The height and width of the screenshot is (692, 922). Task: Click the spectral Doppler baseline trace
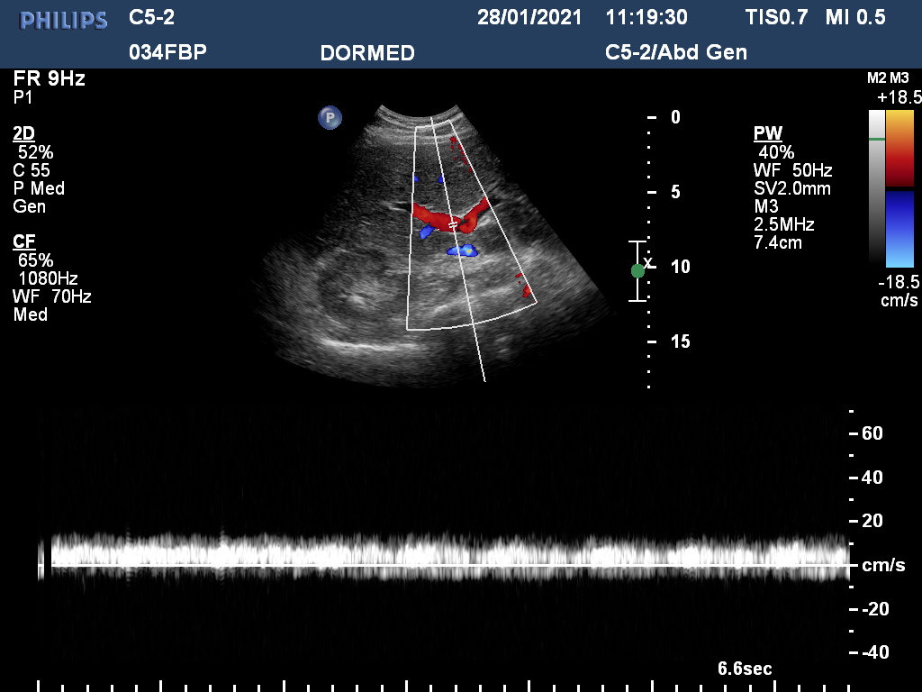pyautogui.click(x=450, y=566)
